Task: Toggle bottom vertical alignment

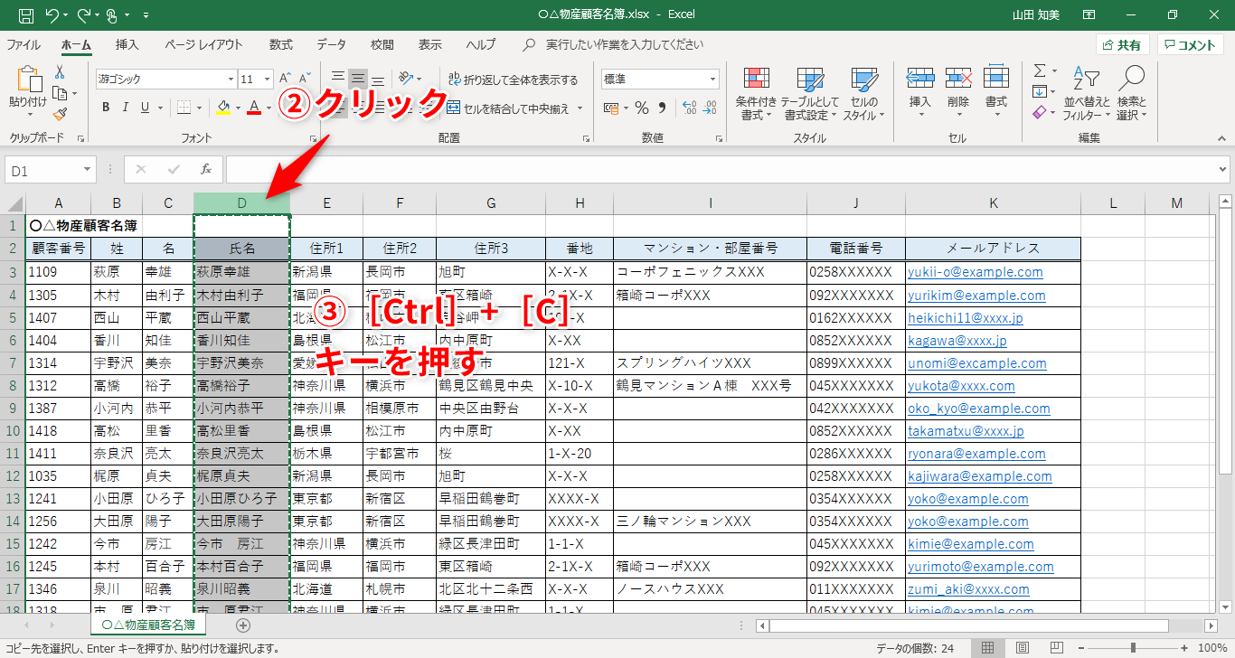Action: (x=378, y=79)
